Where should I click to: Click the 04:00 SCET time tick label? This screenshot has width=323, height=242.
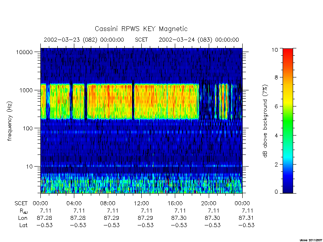point(74,203)
